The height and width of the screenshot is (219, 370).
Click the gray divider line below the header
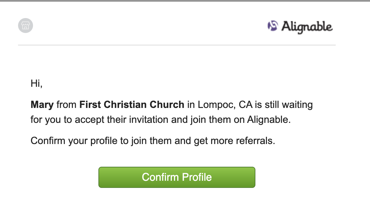pos(177,45)
